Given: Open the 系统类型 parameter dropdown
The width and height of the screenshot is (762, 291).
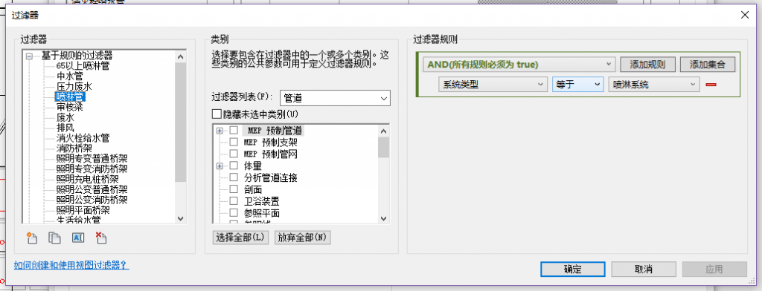Looking at the screenshot, I should [x=493, y=85].
